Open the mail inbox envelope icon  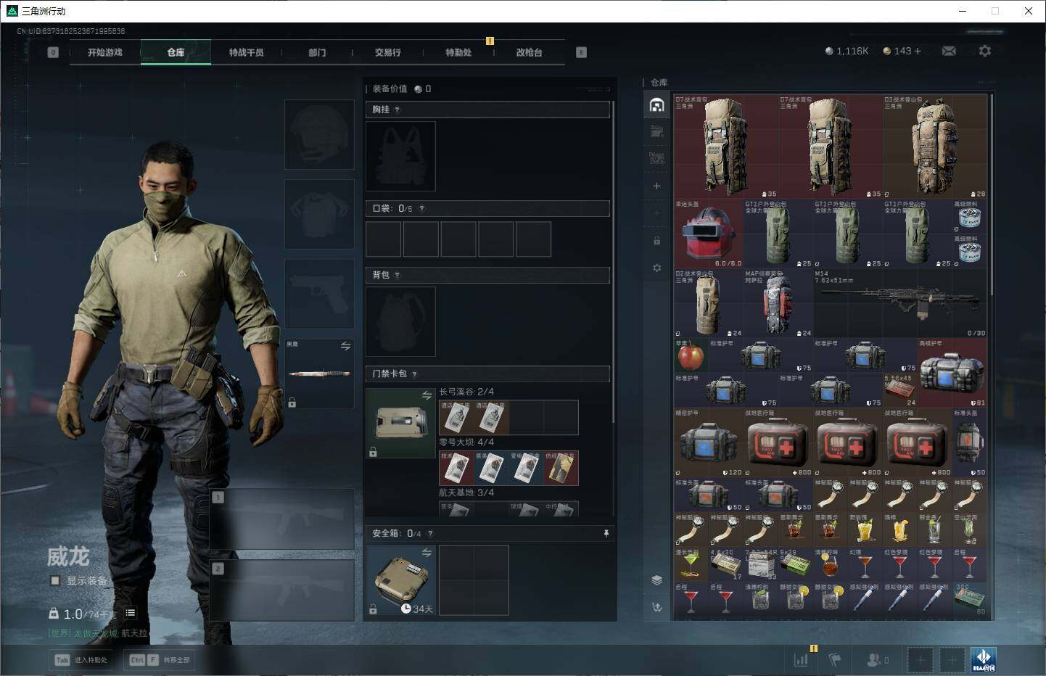coord(949,51)
